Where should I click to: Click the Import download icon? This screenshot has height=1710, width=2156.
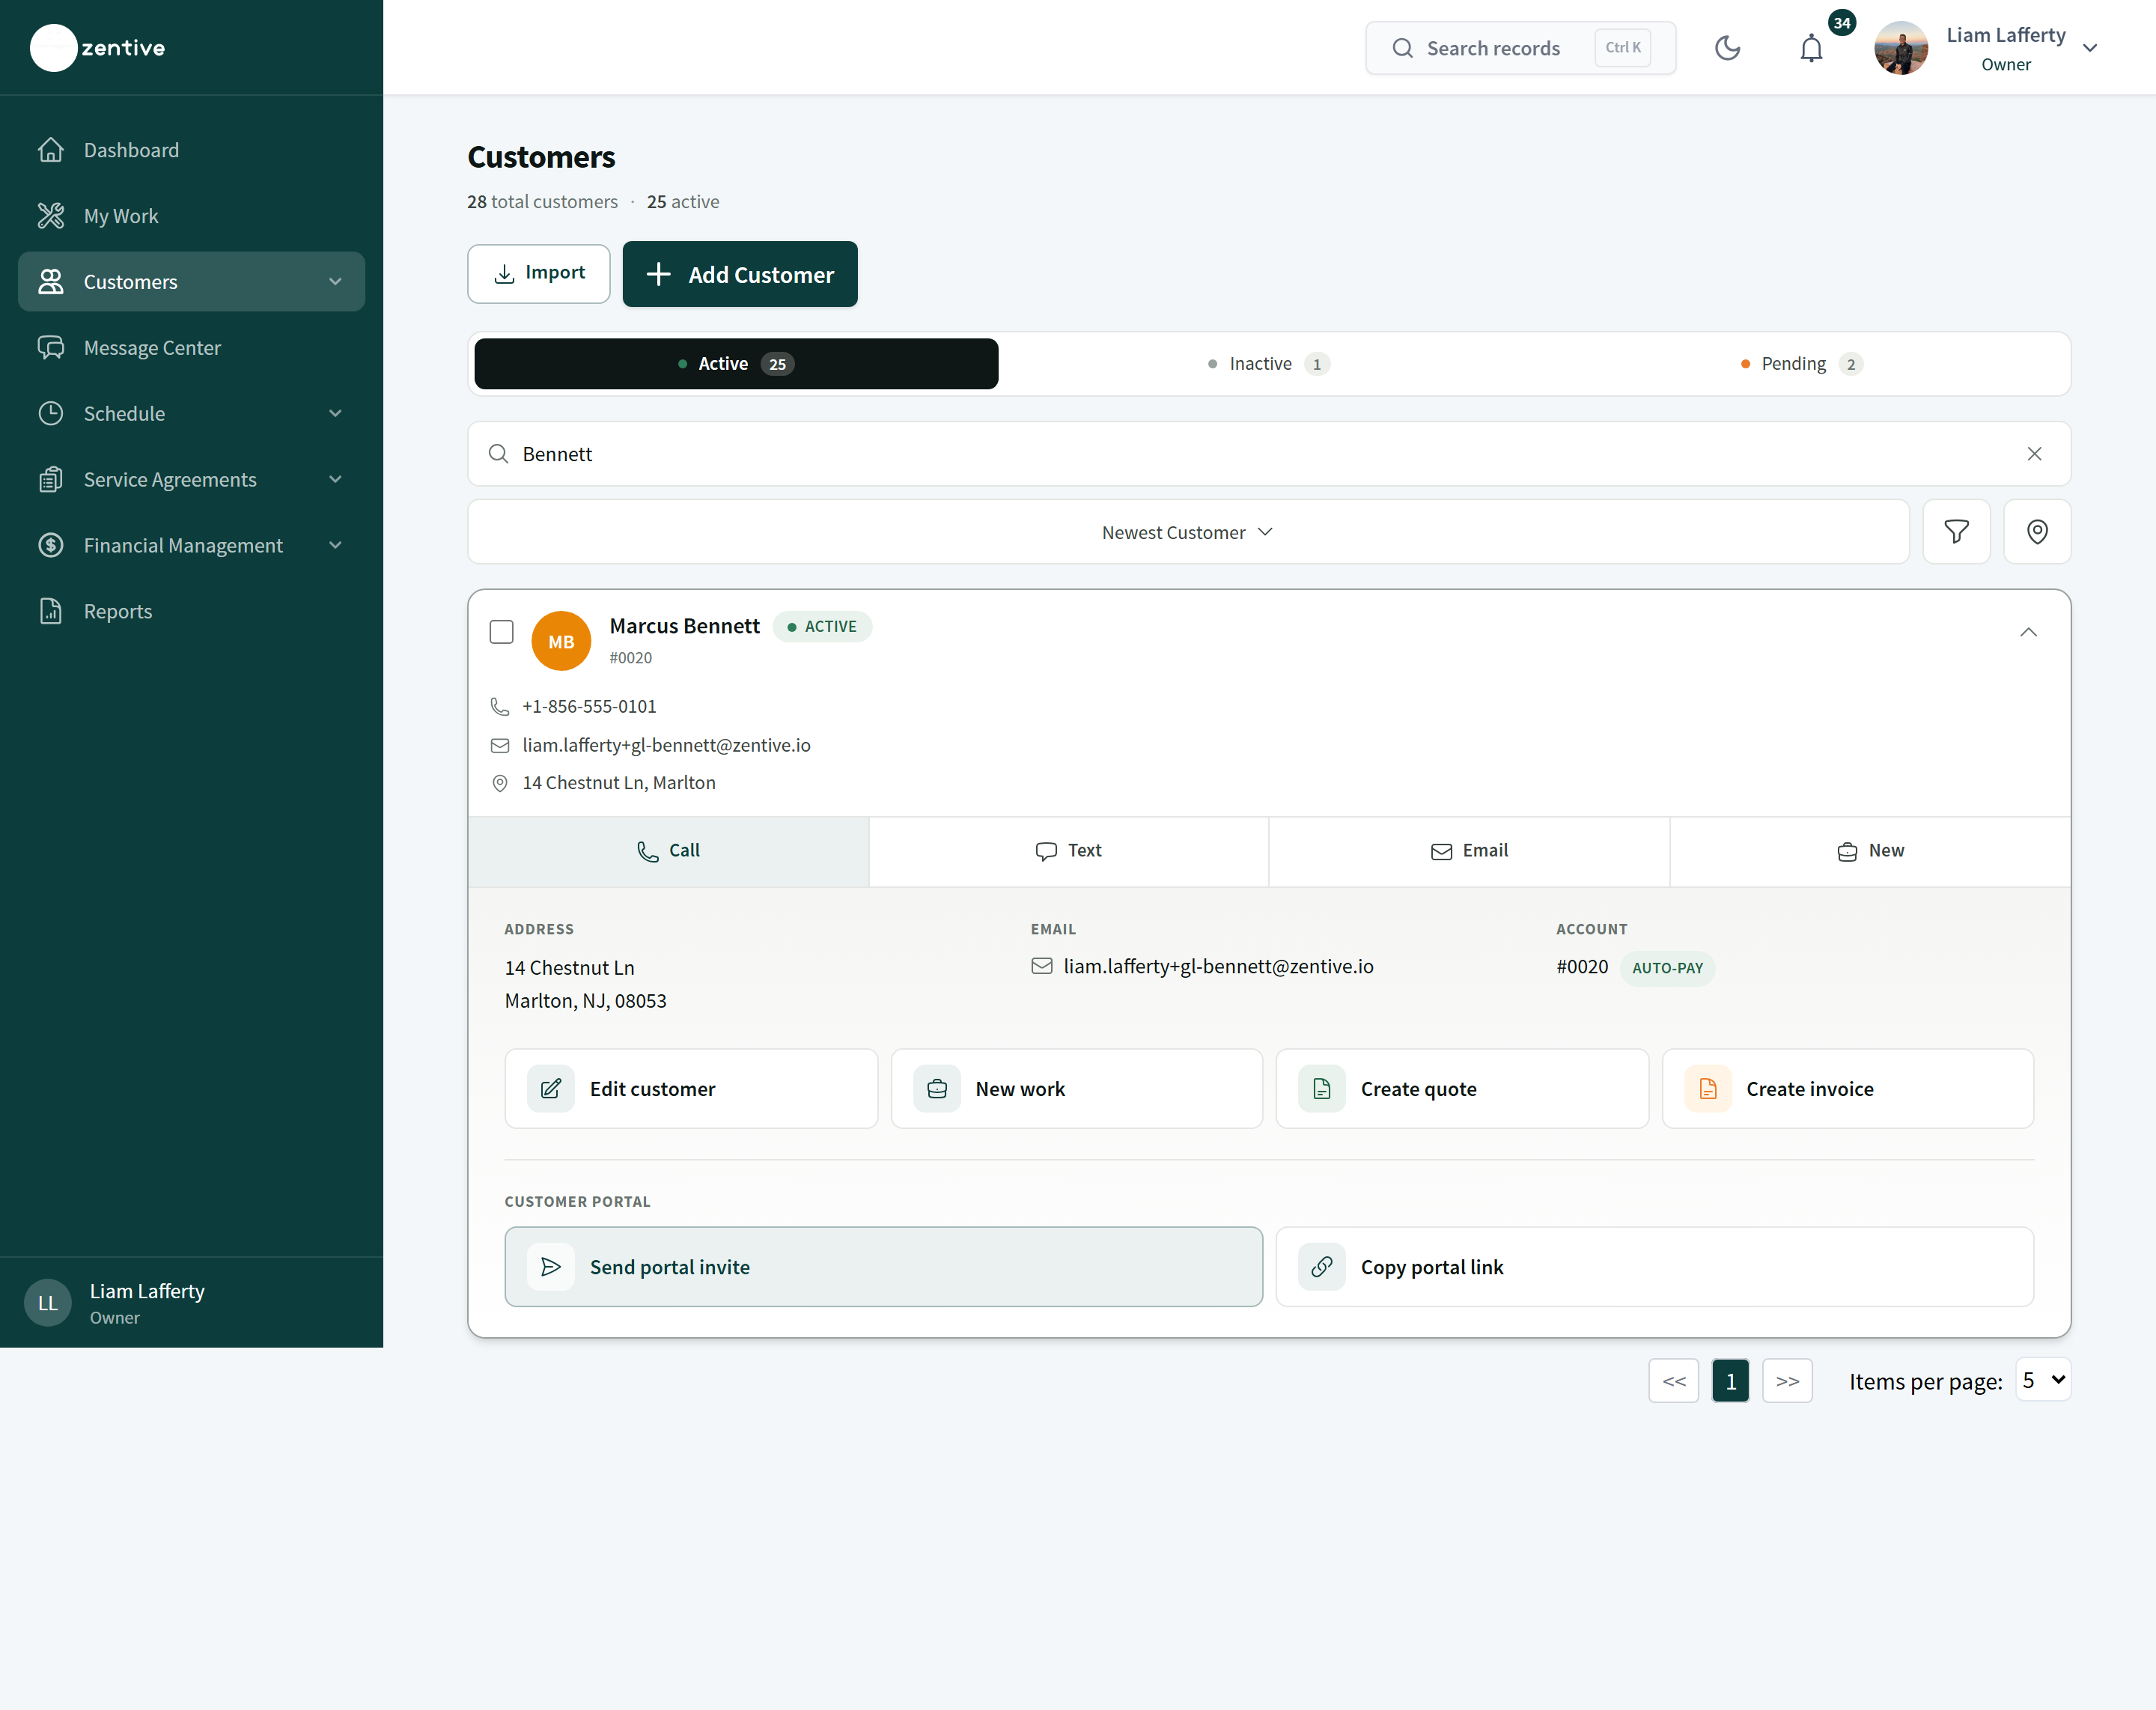(505, 273)
